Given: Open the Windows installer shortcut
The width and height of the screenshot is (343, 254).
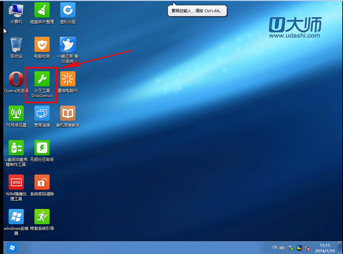Looking at the screenshot, I should click(x=16, y=217).
